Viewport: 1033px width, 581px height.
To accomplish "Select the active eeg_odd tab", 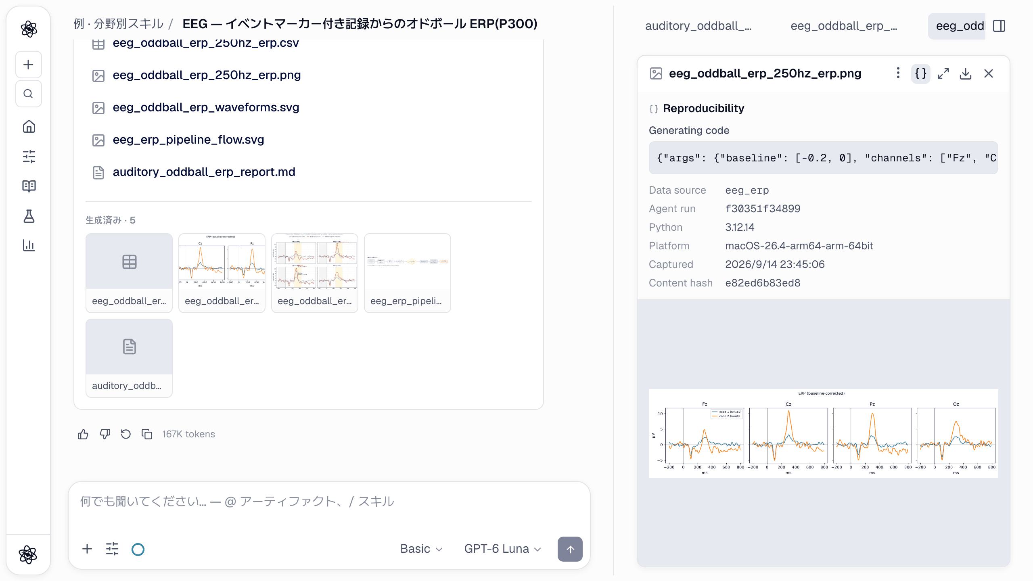I will click(957, 26).
